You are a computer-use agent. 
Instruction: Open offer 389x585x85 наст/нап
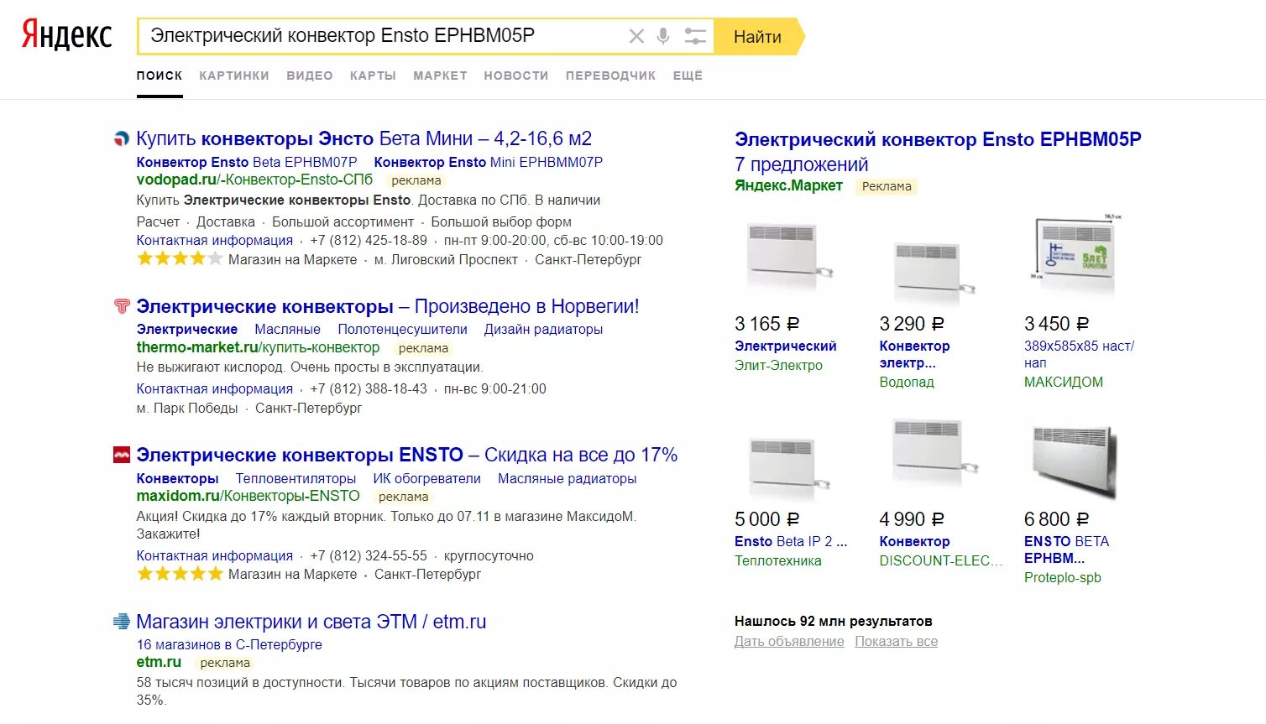[1079, 354]
